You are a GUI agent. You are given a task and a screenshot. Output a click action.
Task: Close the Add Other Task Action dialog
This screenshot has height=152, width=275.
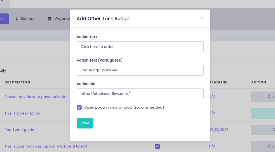202,18
